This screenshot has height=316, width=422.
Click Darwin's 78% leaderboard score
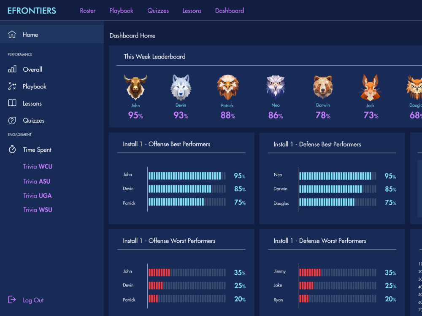(323, 115)
